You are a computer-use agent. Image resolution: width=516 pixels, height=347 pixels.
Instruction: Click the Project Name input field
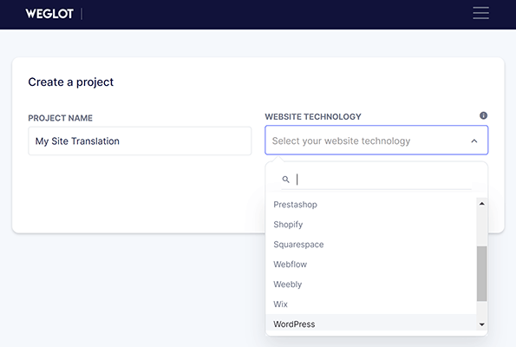click(x=140, y=141)
